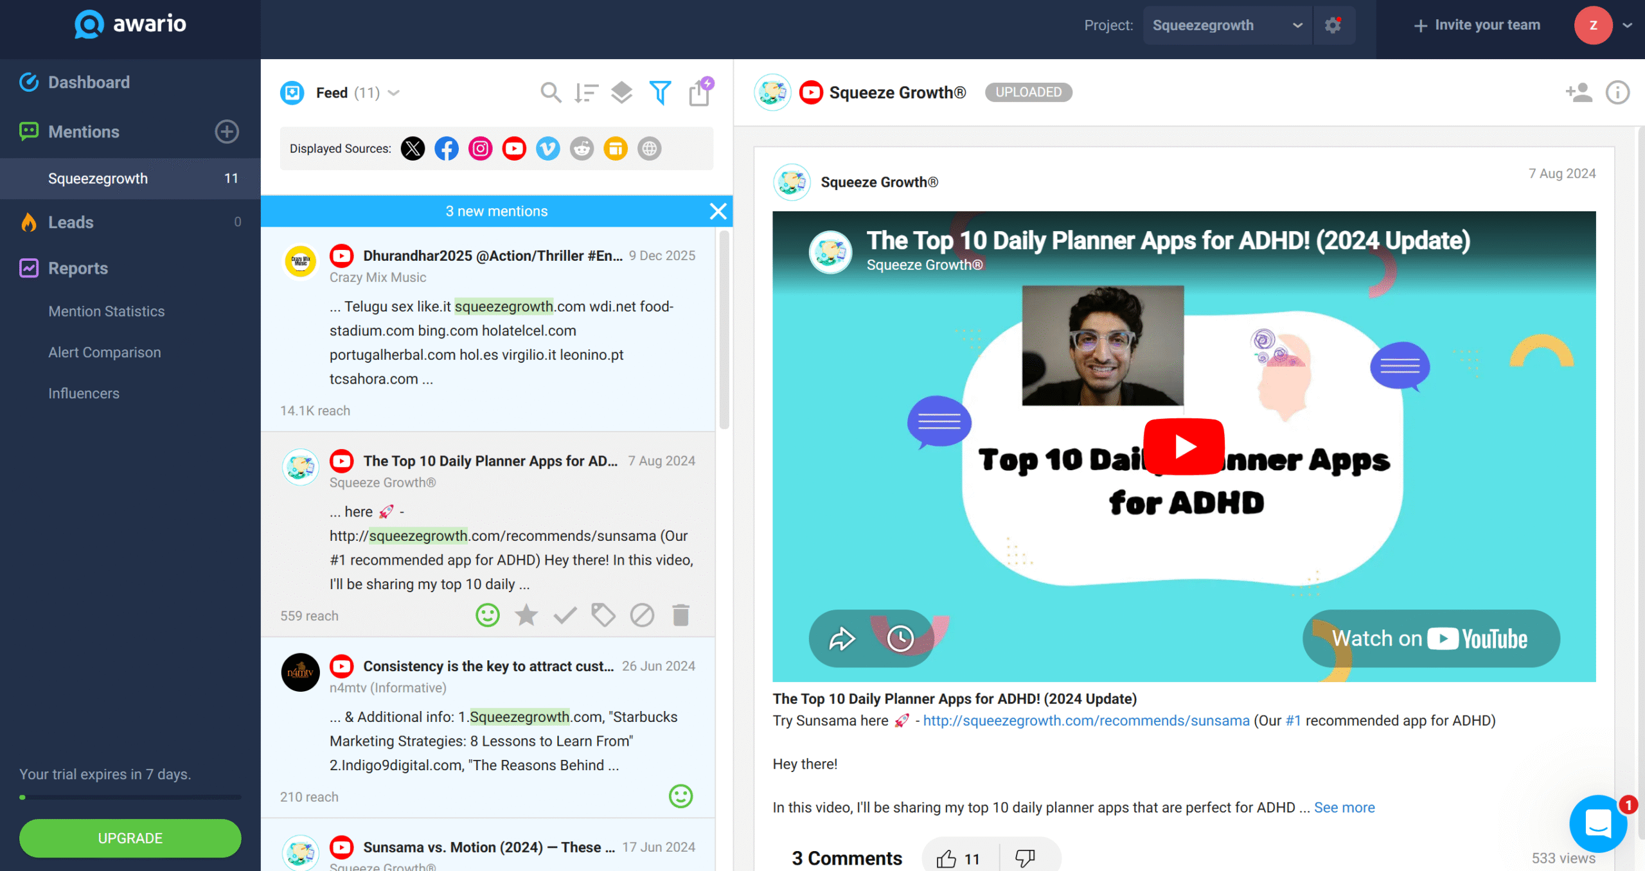Image resolution: width=1645 pixels, height=871 pixels.
Task: Block the Daily Planner Apps mention author
Action: click(642, 615)
